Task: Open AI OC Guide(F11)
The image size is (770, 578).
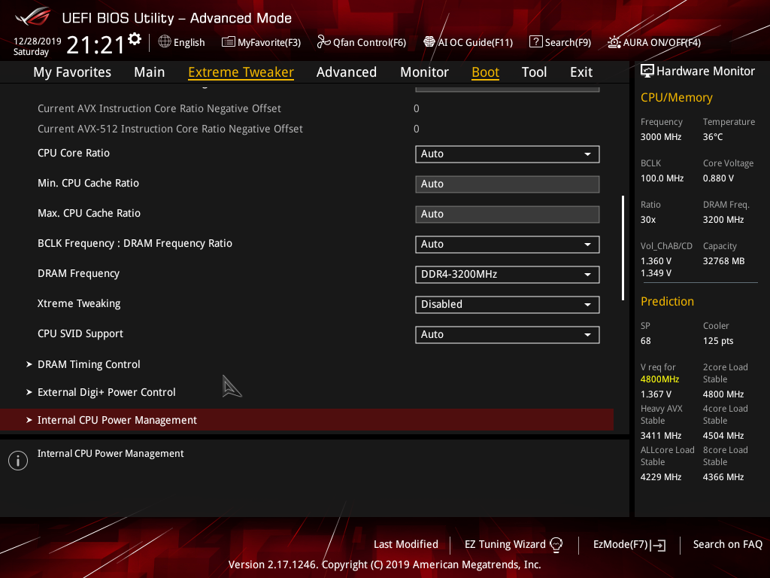Action: 468,42
